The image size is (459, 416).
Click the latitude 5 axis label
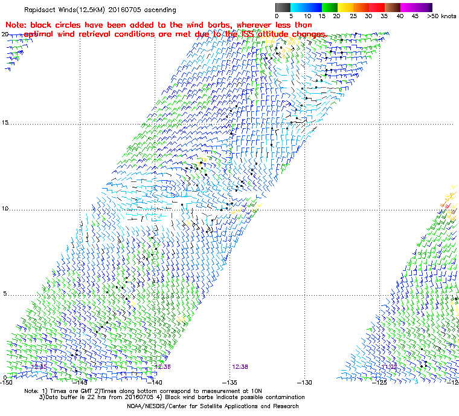click(5, 294)
